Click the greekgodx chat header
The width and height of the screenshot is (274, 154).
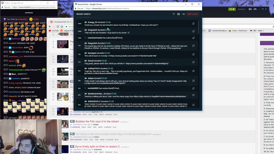29,13
